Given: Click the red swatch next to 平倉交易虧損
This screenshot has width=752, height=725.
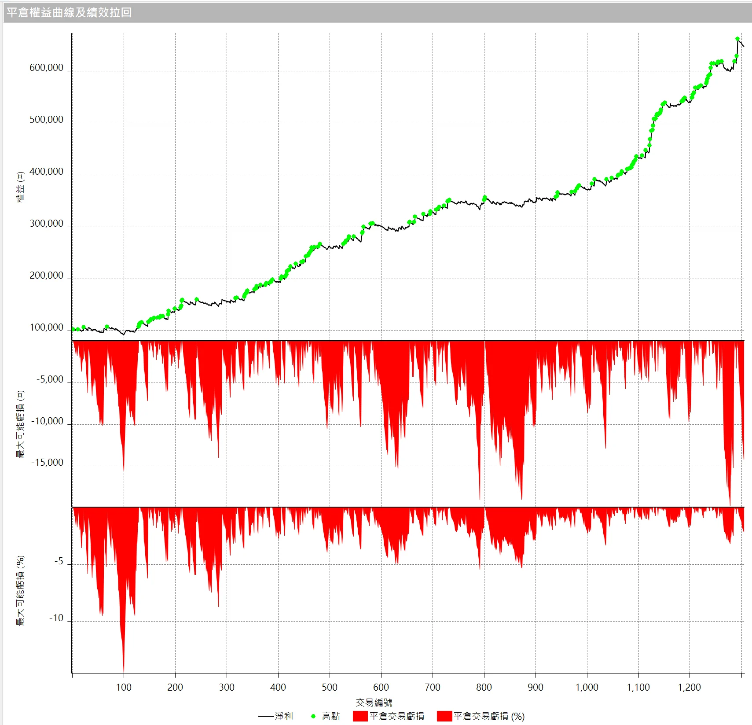Looking at the screenshot, I should [x=360, y=716].
